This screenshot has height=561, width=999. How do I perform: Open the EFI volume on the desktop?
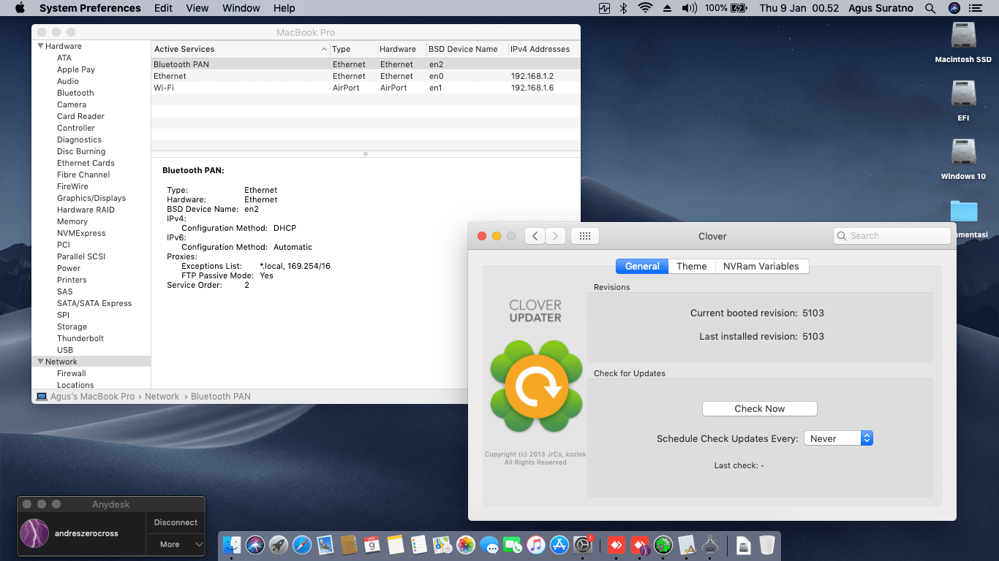tap(963, 95)
